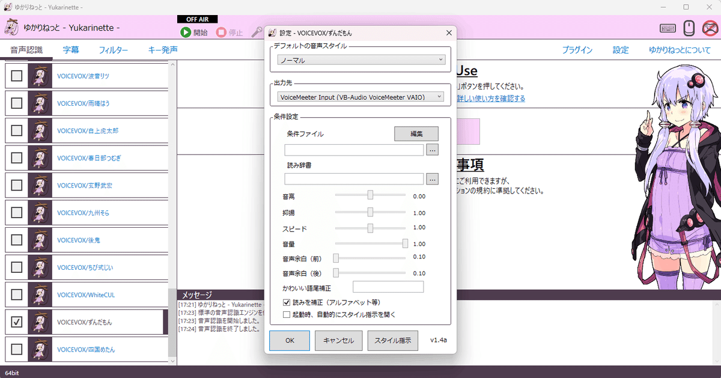Click the スタイル指示 button

(392, 341)
